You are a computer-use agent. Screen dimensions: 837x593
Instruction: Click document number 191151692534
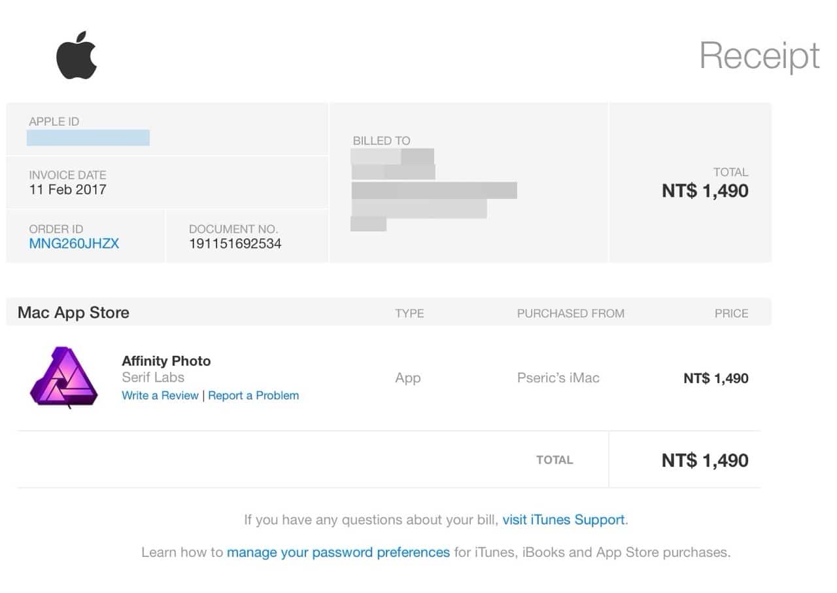click(x=235, y=244)
